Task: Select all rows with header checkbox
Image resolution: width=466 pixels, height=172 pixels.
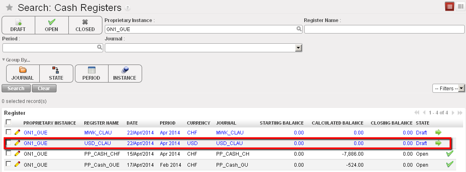Action: click(x=9, y=122)
